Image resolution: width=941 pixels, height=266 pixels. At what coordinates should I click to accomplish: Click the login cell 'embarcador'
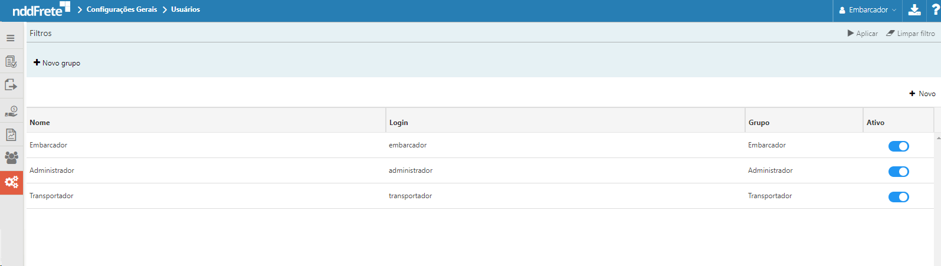click(x=408, y=145)
